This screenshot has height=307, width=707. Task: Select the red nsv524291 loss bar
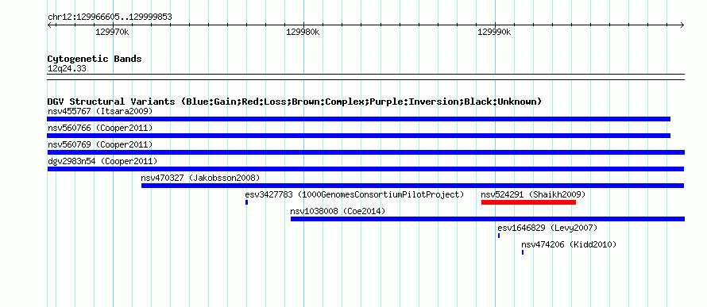click(x=528, y=202)
